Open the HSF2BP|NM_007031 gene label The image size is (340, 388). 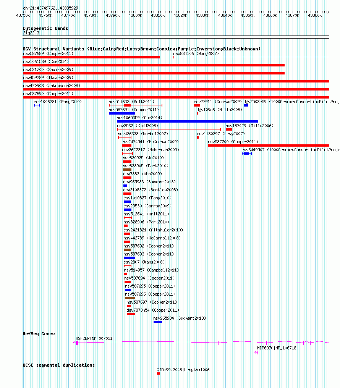(94, 338)
